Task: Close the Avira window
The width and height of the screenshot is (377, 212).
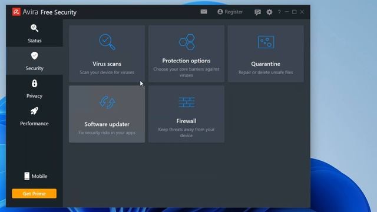Action: point(302,12)
